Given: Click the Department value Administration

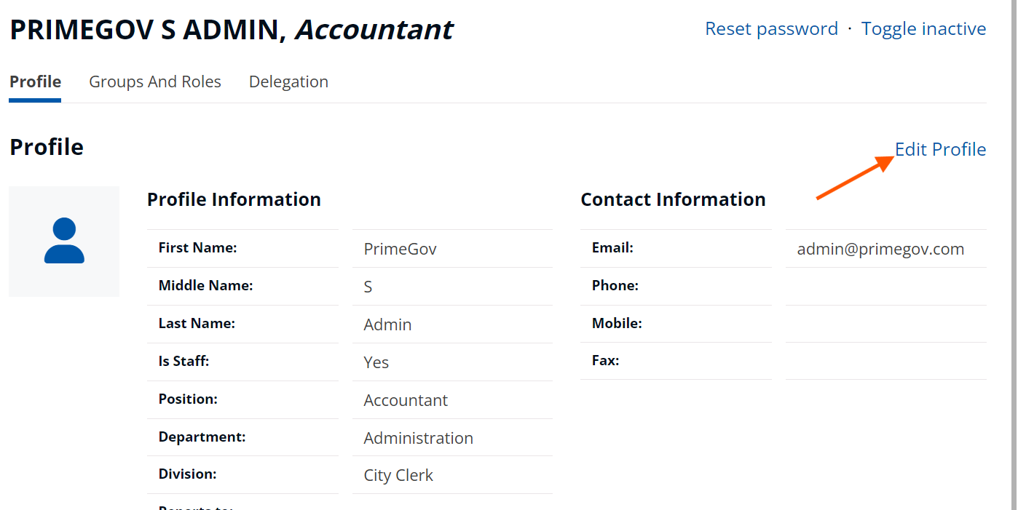Looking at the screenshot, I should coord(418,438).
